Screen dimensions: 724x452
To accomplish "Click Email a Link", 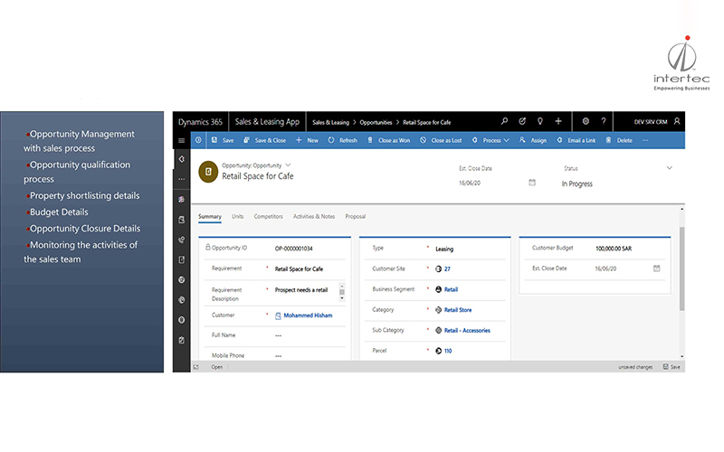I will tap(576, 140).
